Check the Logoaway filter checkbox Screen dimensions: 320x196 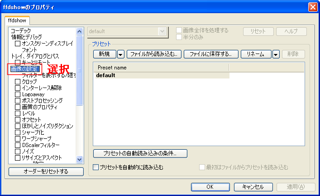point(18,94)
